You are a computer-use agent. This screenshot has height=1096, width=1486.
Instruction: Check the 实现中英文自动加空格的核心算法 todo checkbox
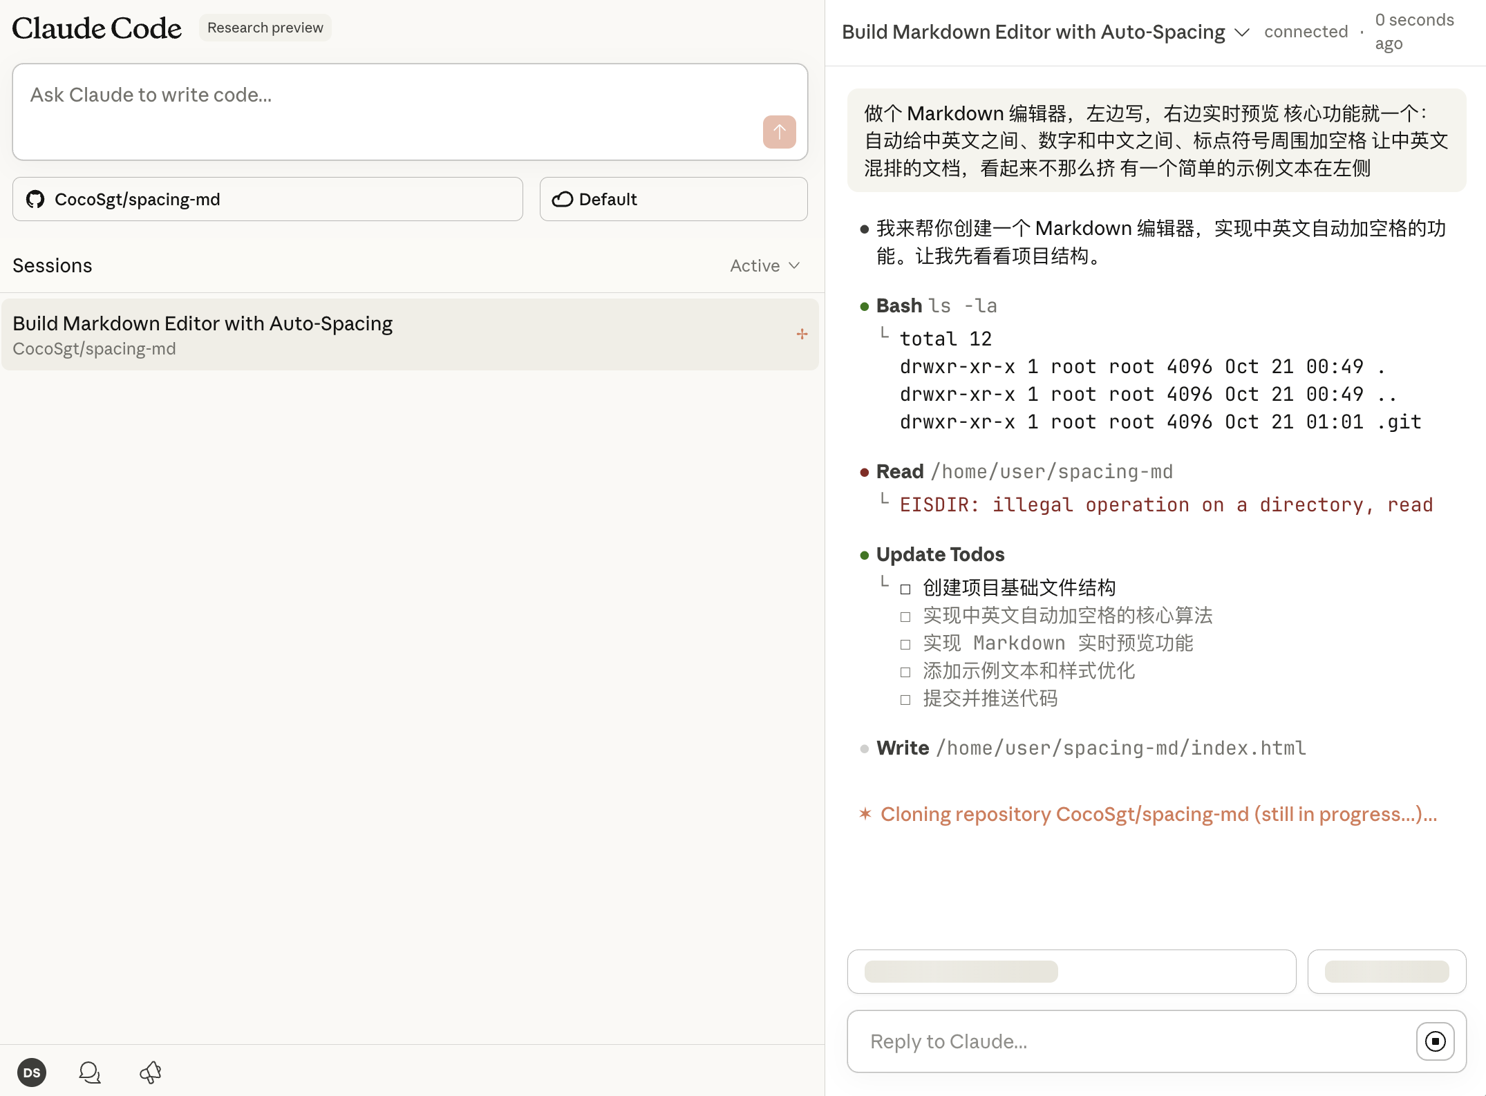coord(905,616)
